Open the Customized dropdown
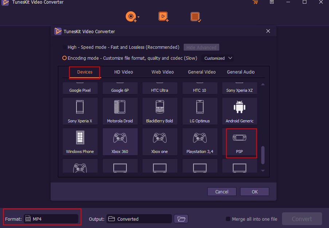 (218, 58)
